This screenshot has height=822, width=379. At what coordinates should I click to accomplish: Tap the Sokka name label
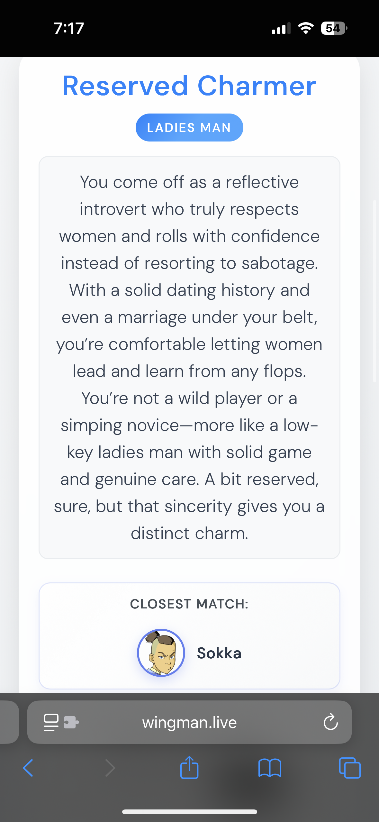[x=219, y=653]
